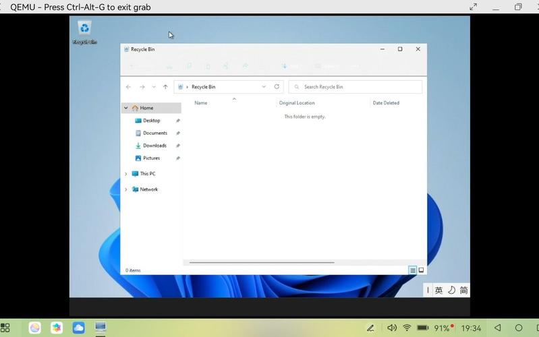Click the Recycle Bin icon in address bar

pos(181,87)
